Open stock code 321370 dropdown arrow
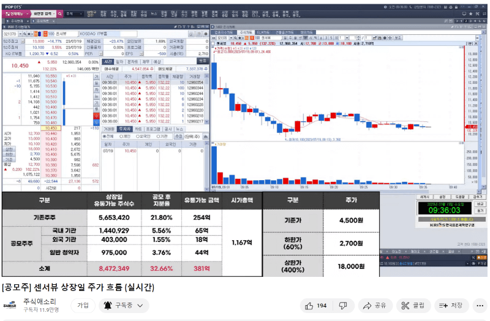Screen dimensions: 490x321 [x=20, y=34]
